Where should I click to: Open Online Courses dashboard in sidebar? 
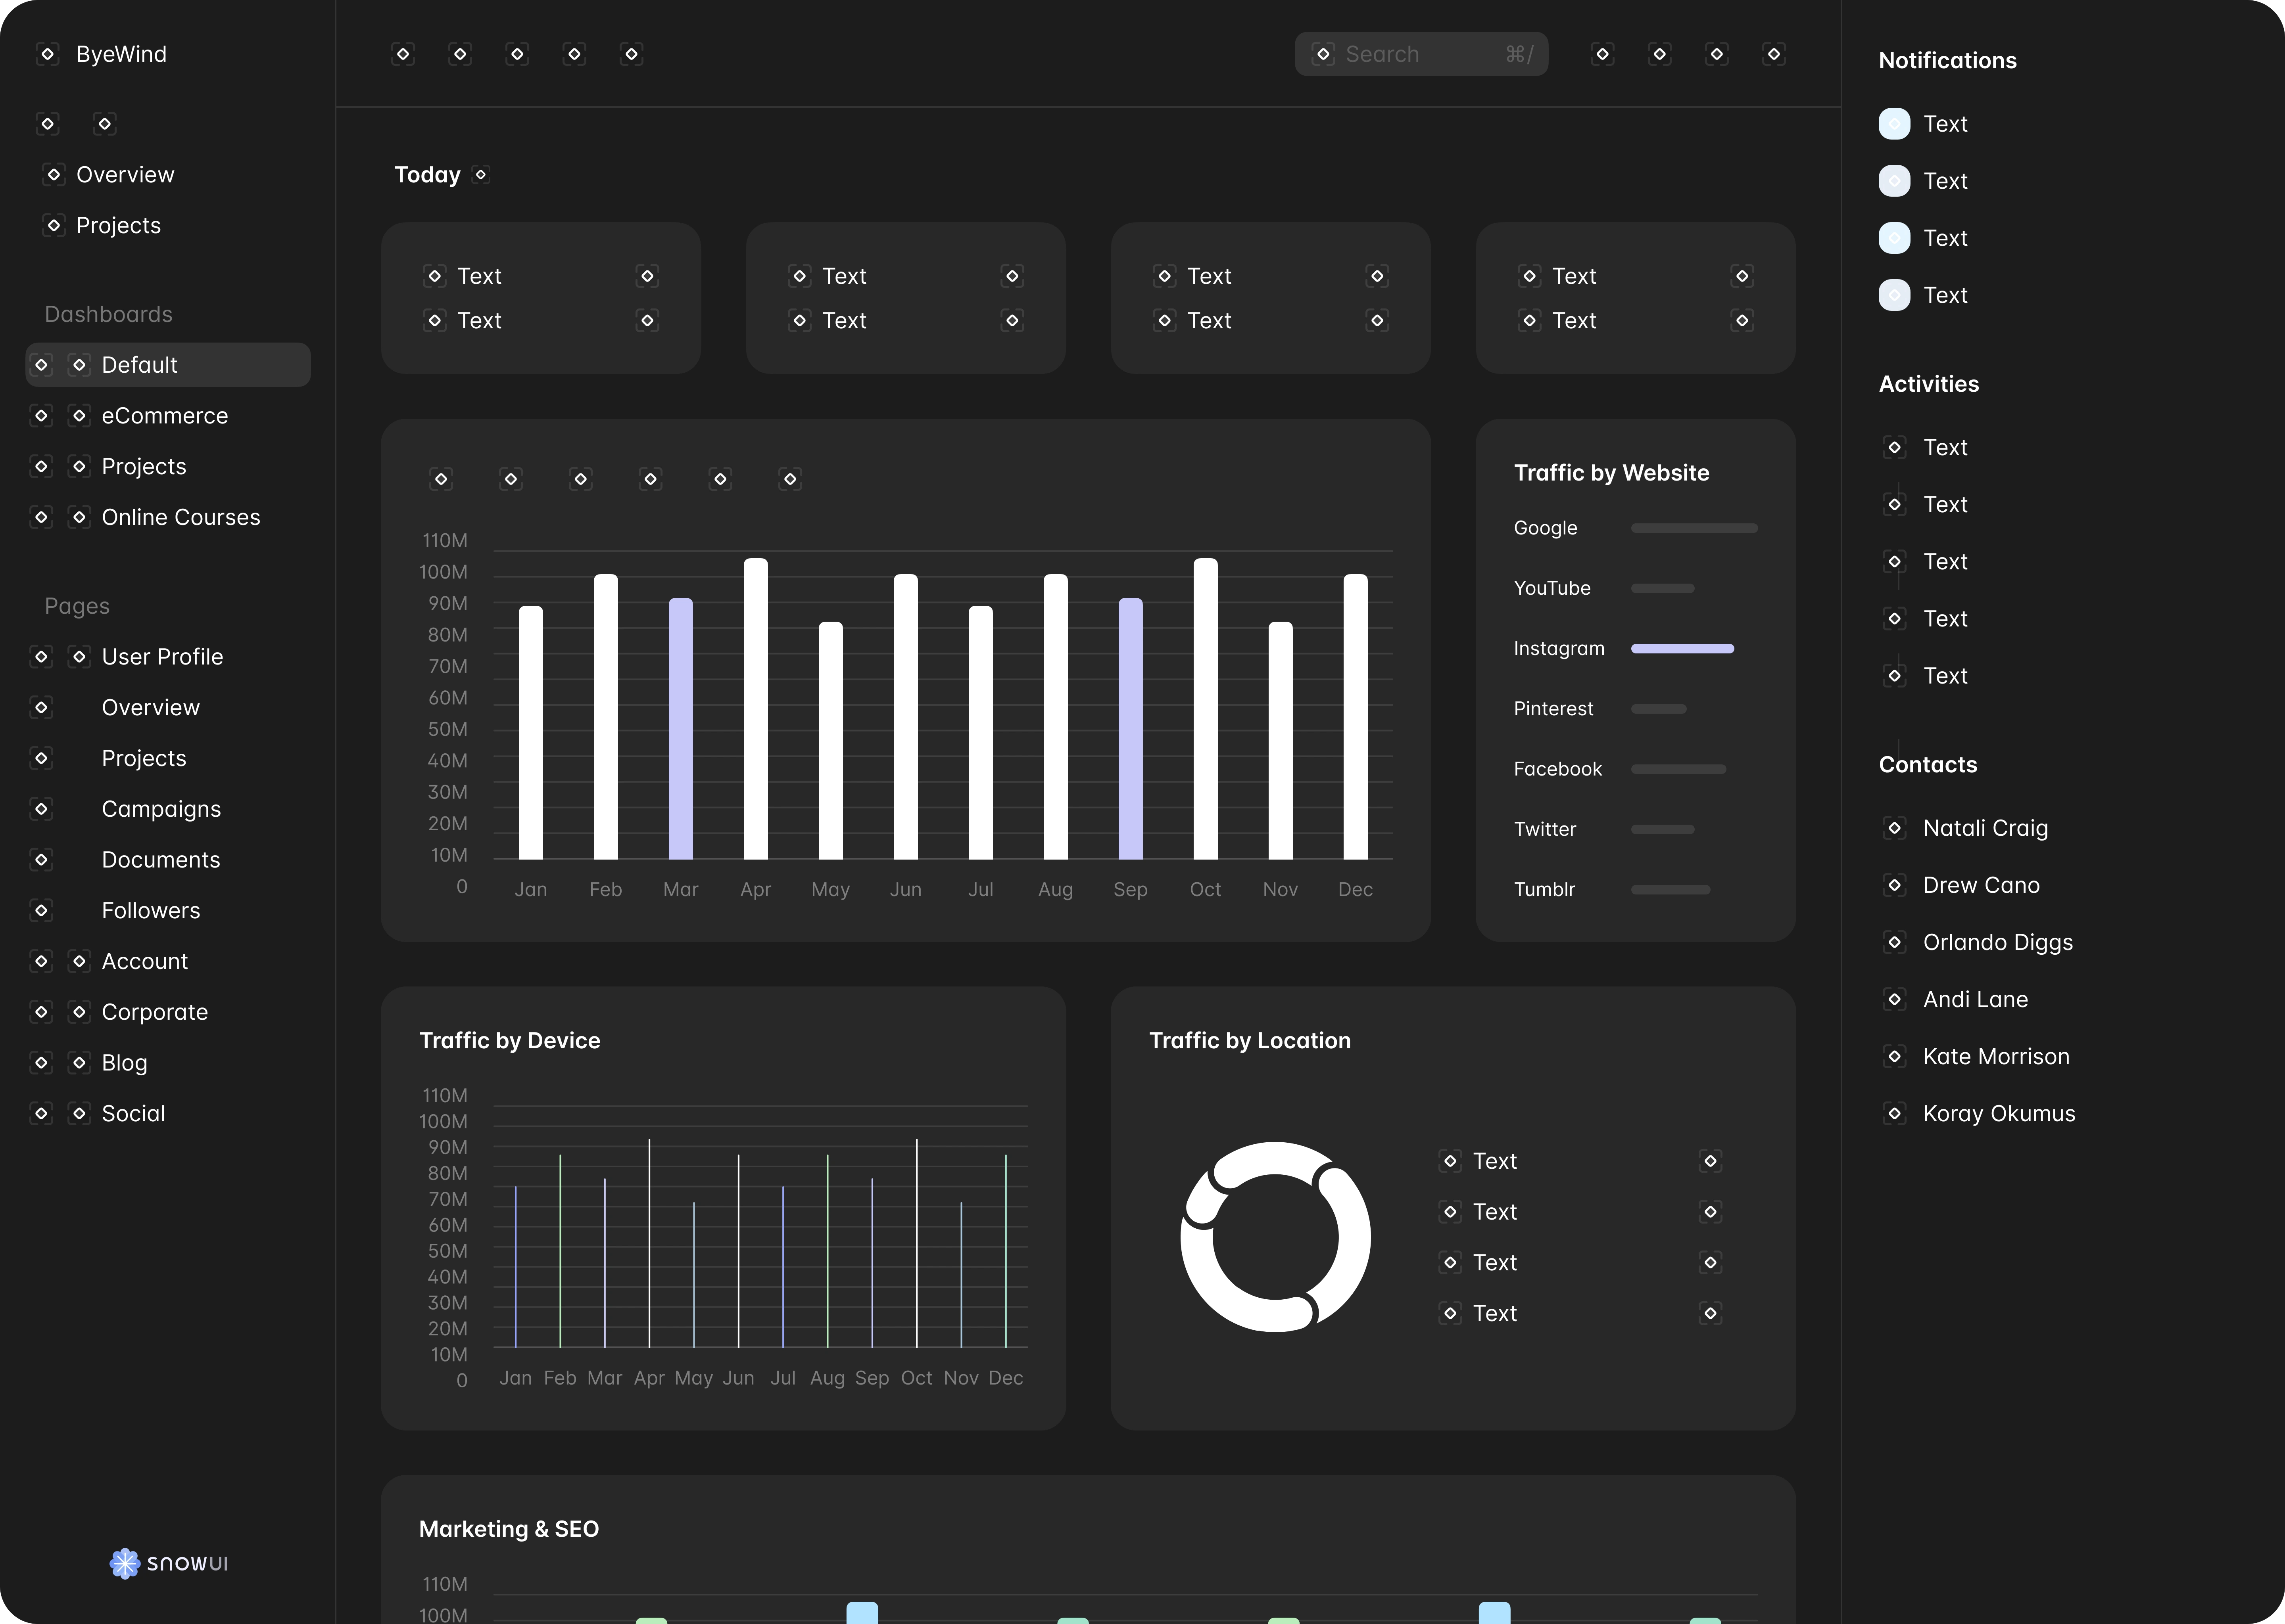[180, 517]
